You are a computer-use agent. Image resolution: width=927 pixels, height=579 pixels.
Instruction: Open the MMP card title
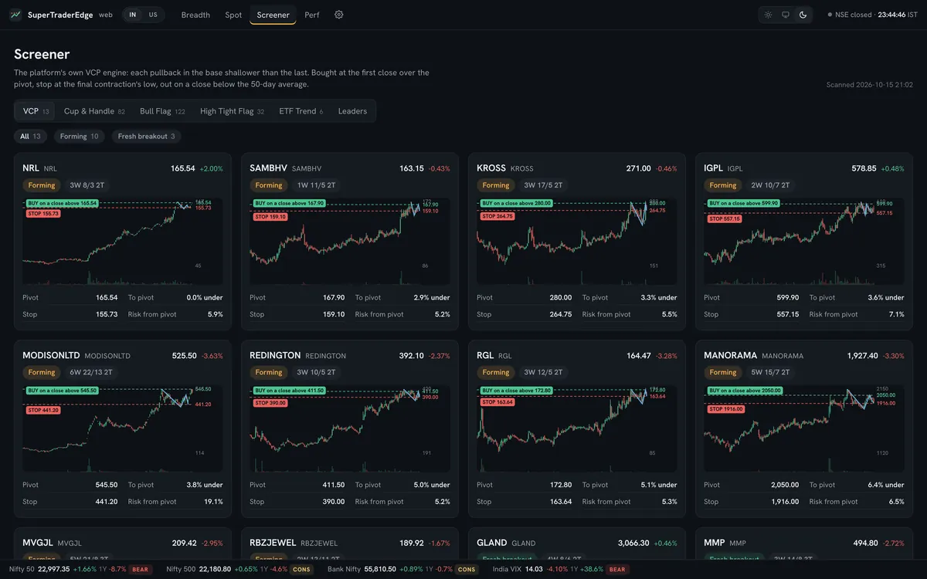click(715, 543)
